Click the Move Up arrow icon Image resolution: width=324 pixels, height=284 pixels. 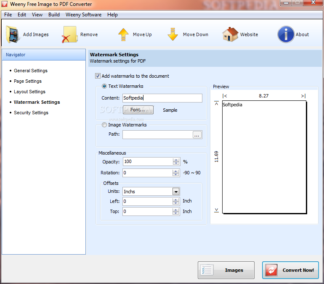[123, 34]
